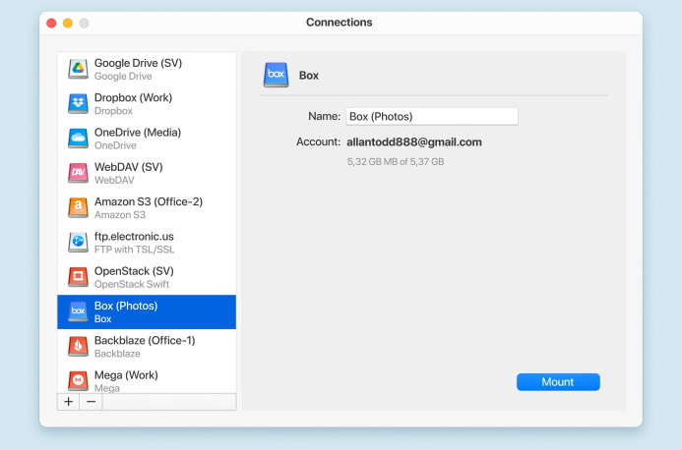
Task: Minimize the Connections window with yellow button
Action: click(68, 23)
